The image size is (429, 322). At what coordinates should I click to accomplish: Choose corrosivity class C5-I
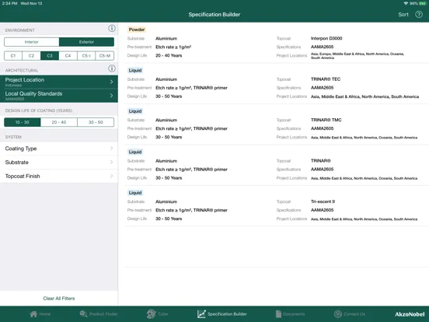pos(86,55)
